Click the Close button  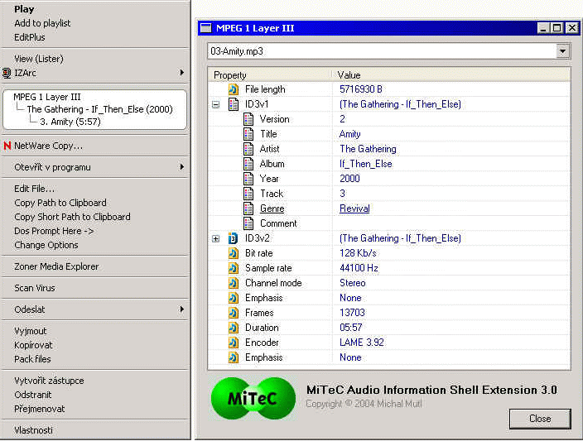pos(540,419)
